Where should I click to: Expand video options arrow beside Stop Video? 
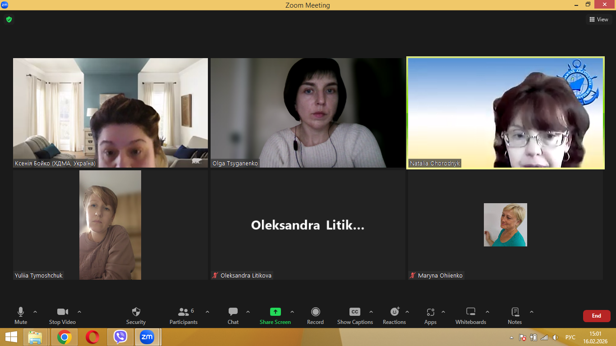[x=79, y=312]
